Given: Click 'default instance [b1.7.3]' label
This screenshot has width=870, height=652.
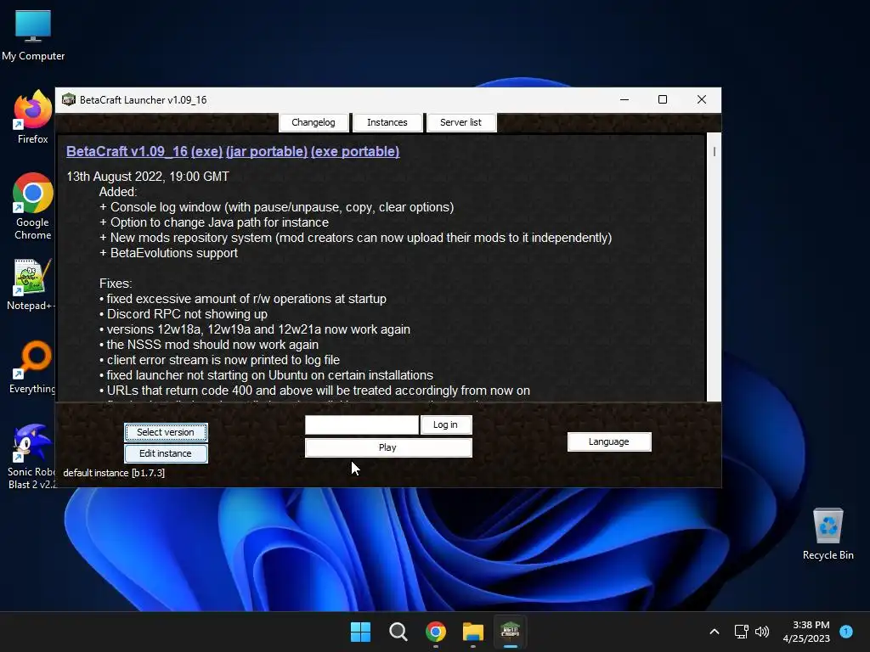Looking at the screenshot, I should point(114,473).
